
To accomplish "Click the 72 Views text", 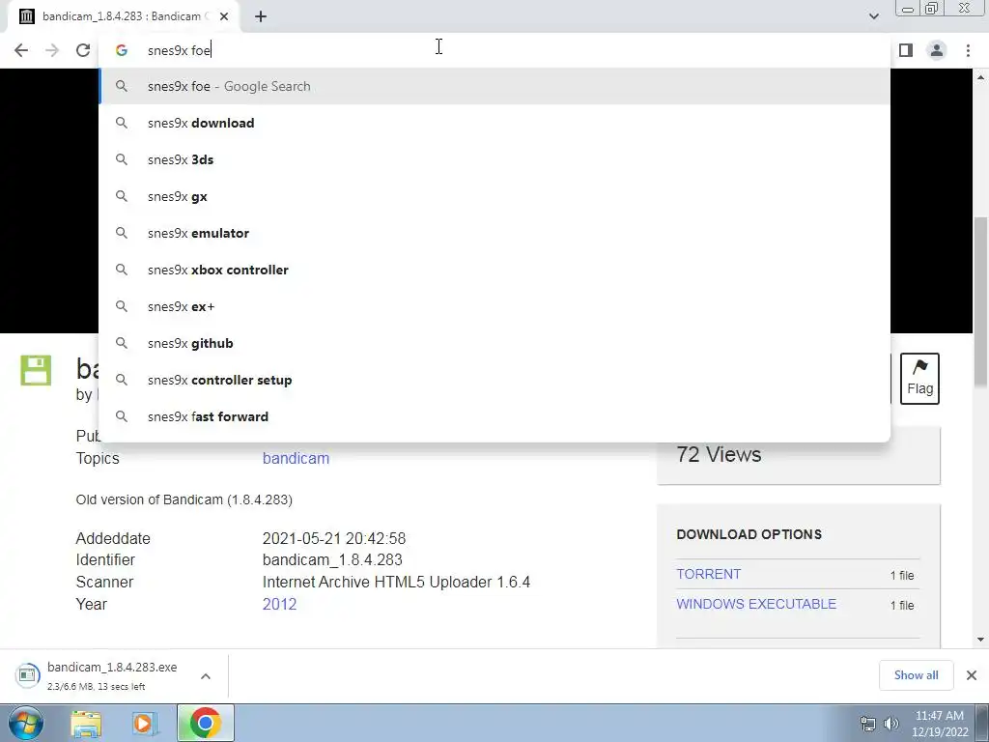I will 719,454.
